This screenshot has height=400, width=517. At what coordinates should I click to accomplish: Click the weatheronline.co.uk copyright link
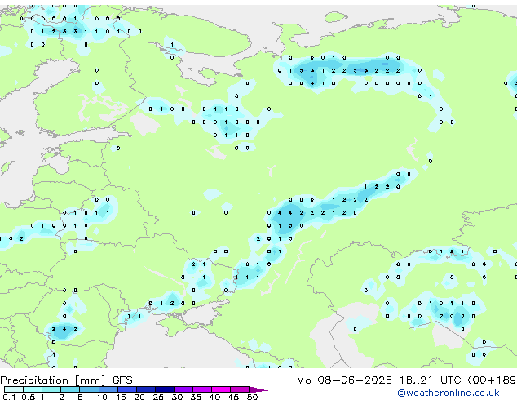click(449, 393)
